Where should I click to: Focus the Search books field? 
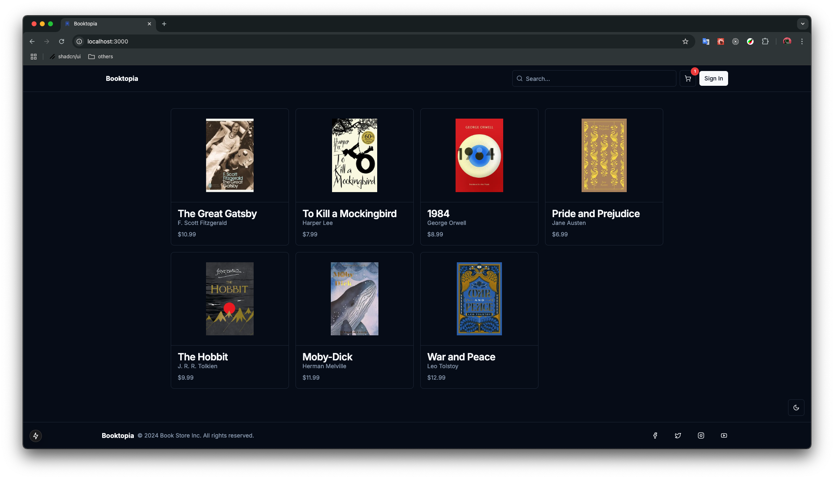coord(597,78)
